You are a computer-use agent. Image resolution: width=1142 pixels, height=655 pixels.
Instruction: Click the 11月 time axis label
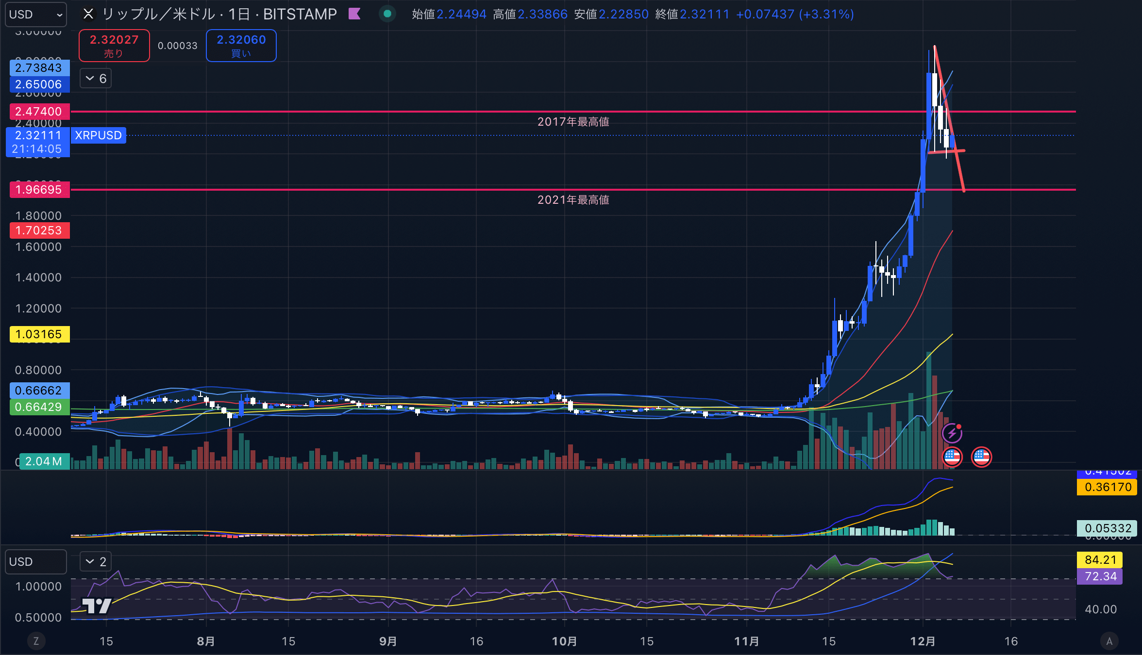pyautogui.click(x=746, y=641)
